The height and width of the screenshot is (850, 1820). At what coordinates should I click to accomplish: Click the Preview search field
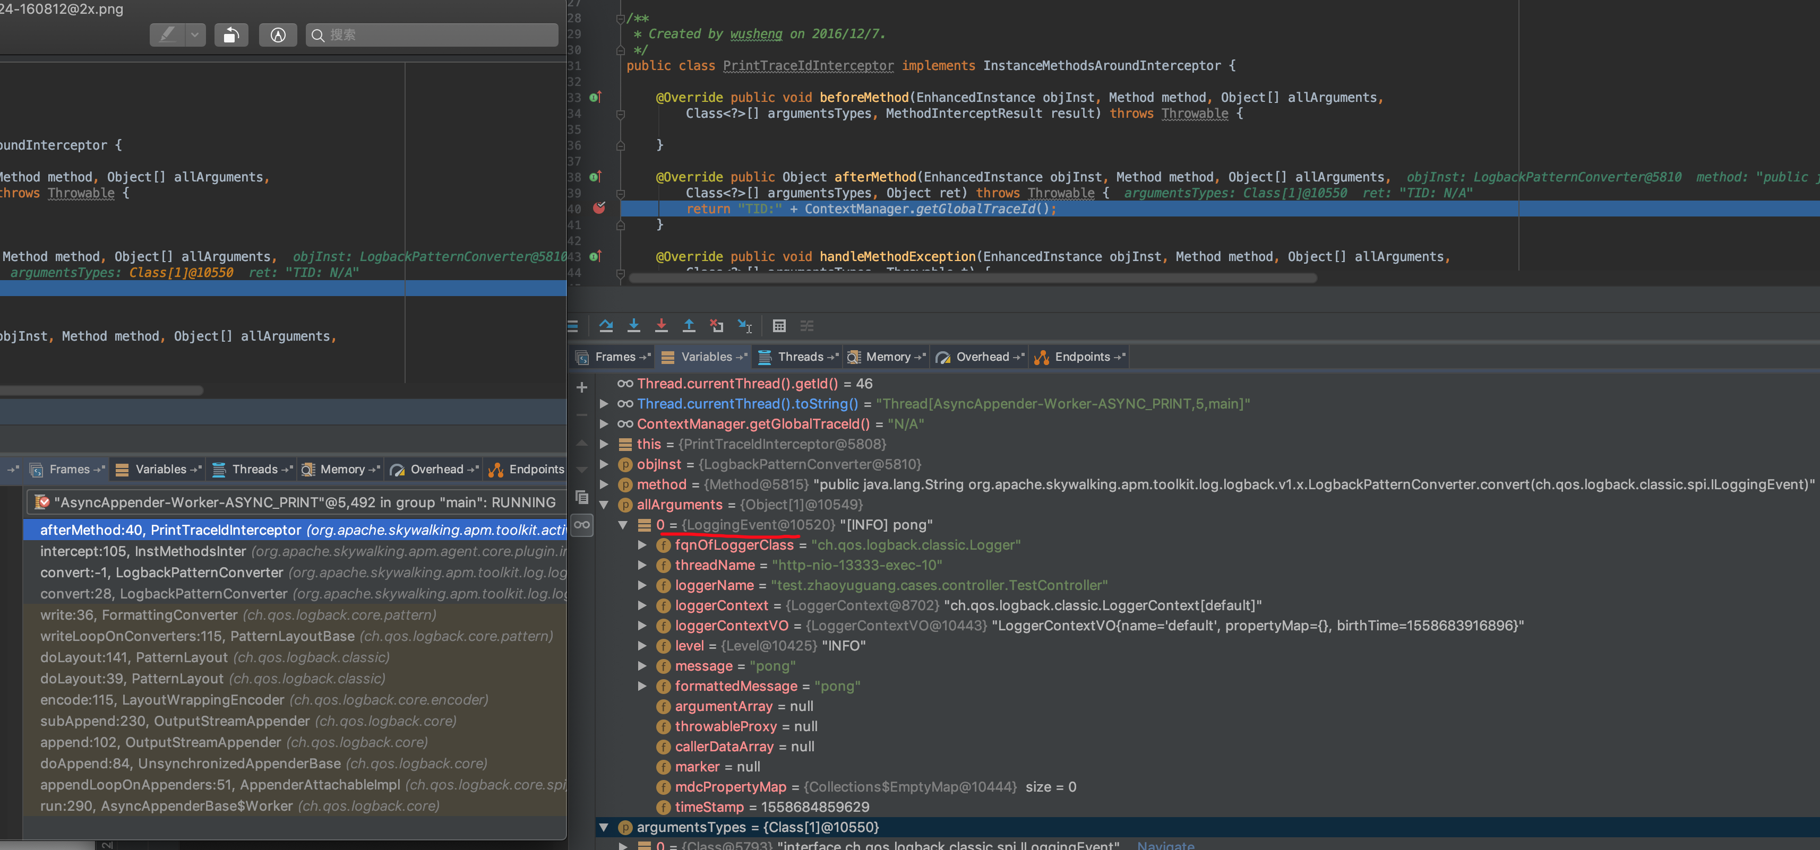point(432,34)
